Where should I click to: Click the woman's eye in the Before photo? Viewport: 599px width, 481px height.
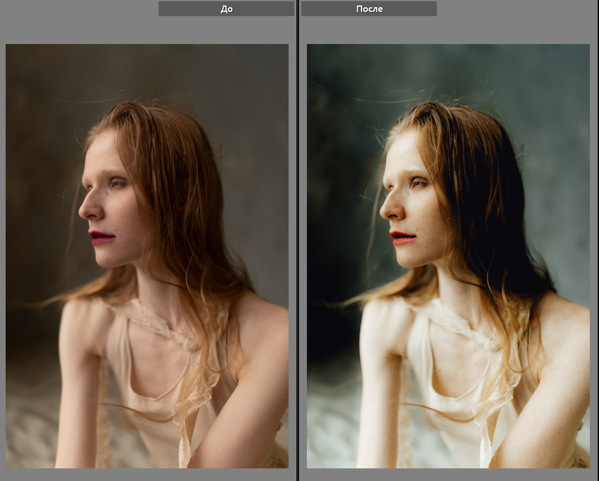(117, 183)
